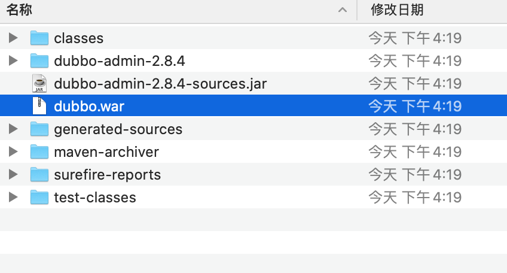Click the classes folder icon
Screen dimensions: 507x273
[x=39, y=38]
